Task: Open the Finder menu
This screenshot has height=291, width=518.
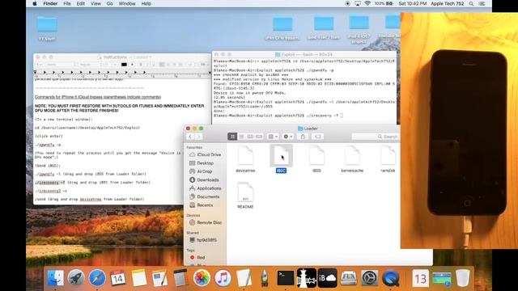Action: 50,3
